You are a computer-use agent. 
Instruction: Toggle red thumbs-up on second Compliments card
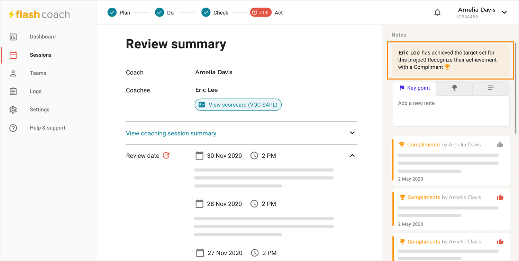click(x=500, y=197)
